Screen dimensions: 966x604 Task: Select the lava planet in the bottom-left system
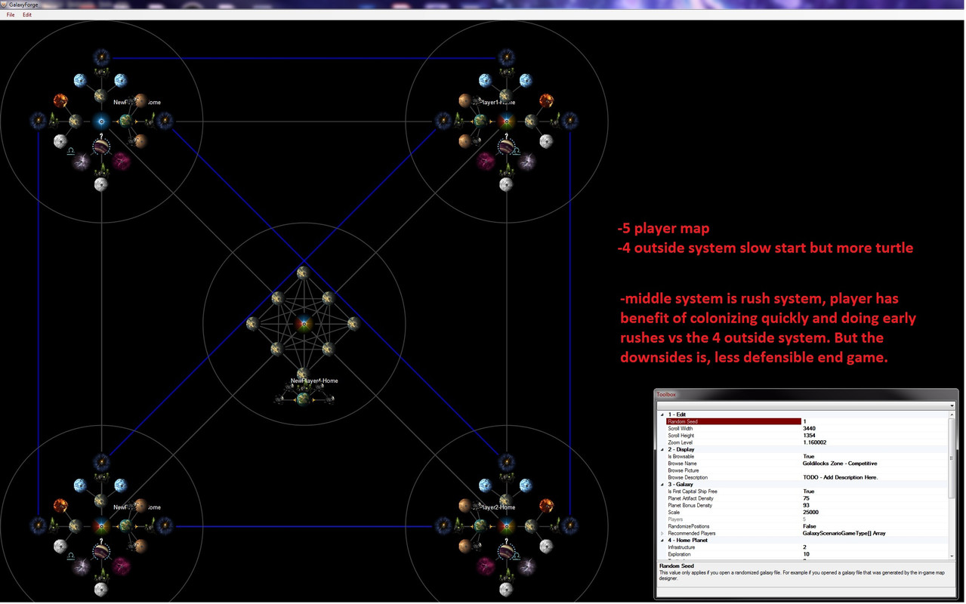60,505
